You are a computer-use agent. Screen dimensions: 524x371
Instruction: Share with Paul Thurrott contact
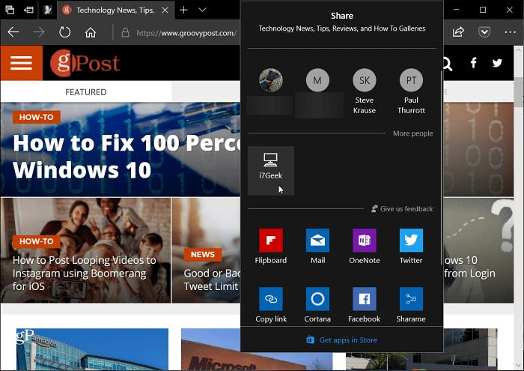point(411,91)
